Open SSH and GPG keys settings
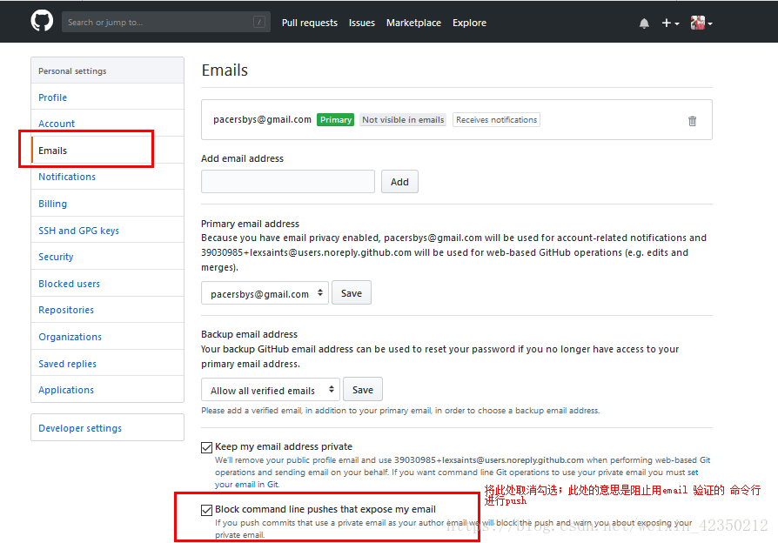The width and height of the screenshot is (778, 543). coord(107,231)
